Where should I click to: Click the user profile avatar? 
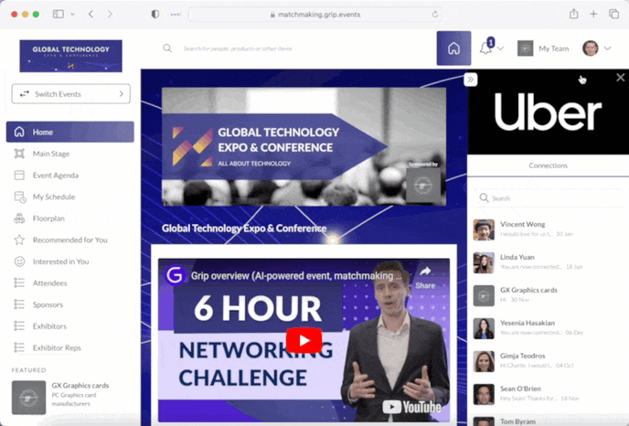coord(591,48)
